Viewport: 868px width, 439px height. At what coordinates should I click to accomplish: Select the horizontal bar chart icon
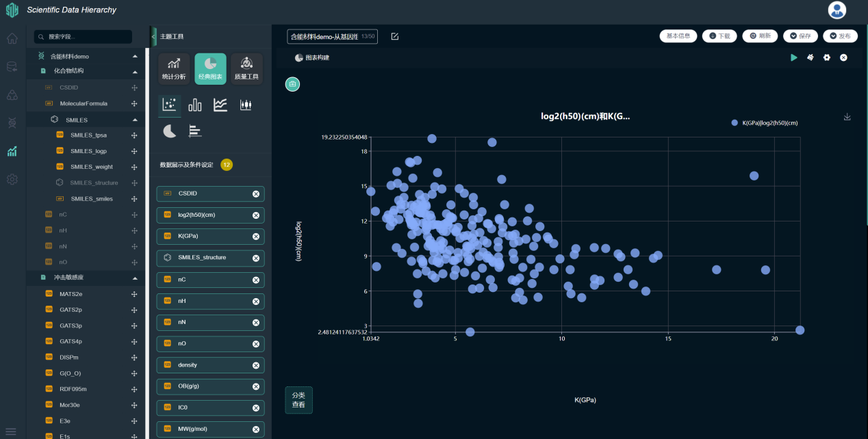click(195, 131)
